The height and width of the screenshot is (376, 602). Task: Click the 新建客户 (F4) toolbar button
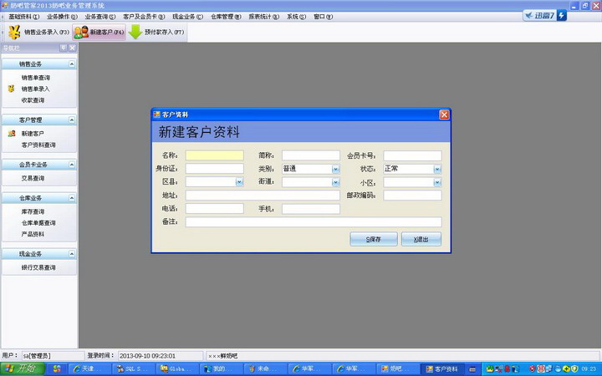[x=99, y=33]
